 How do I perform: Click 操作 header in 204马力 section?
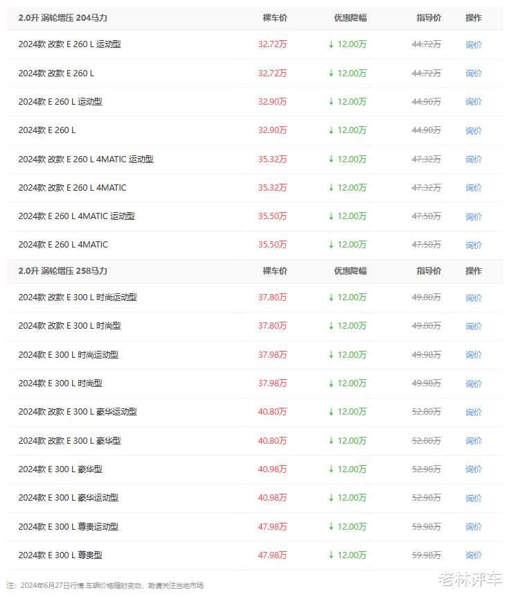coord(473,18)
